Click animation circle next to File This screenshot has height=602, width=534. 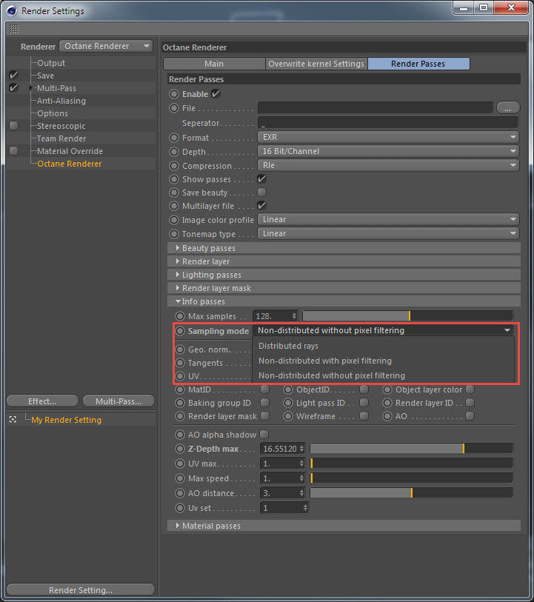point(174,108)
